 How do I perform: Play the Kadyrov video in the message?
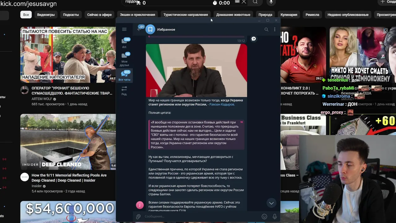pyautogui.click(x=196, y=71)
